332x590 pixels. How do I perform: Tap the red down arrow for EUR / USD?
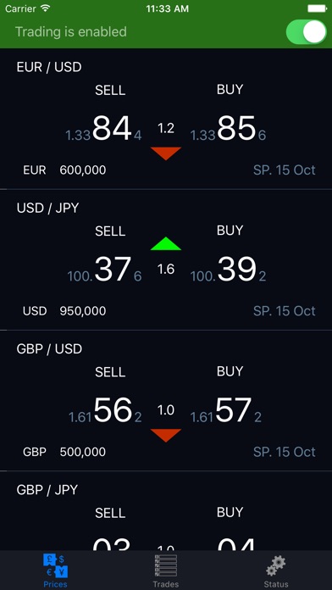click(166, 153)
